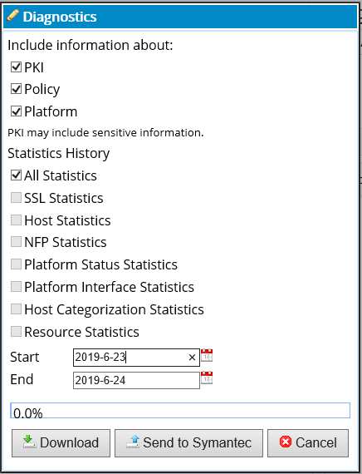Uncheck the Policy checkbox

(16, 89)
